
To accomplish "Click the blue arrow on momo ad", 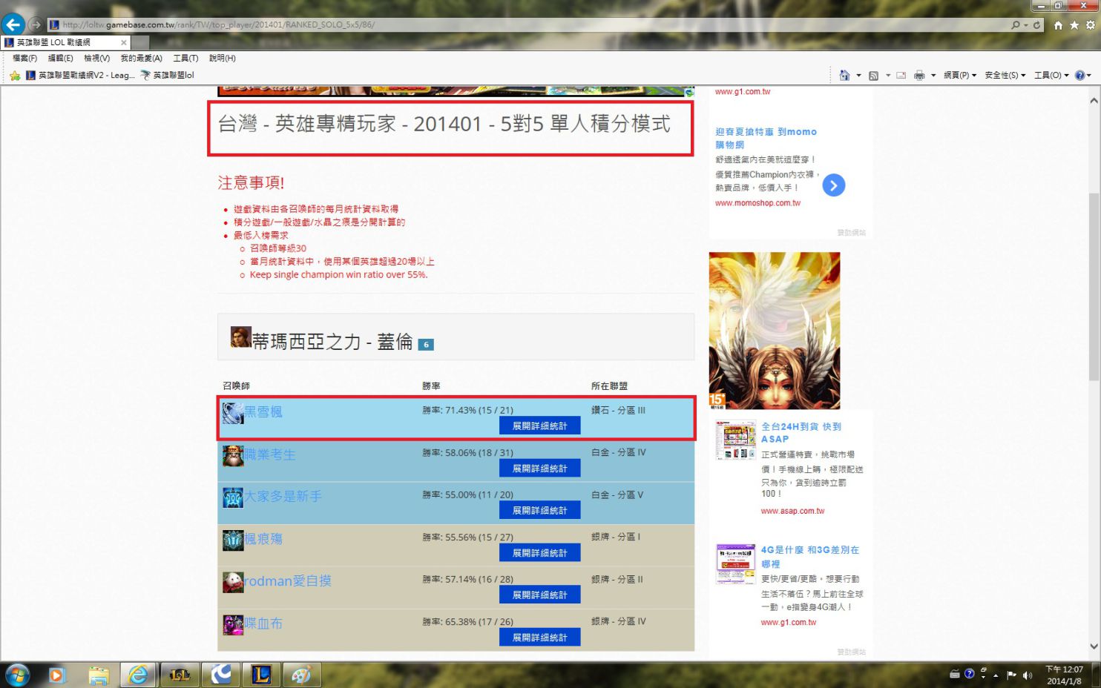I will tap(833, 185).
